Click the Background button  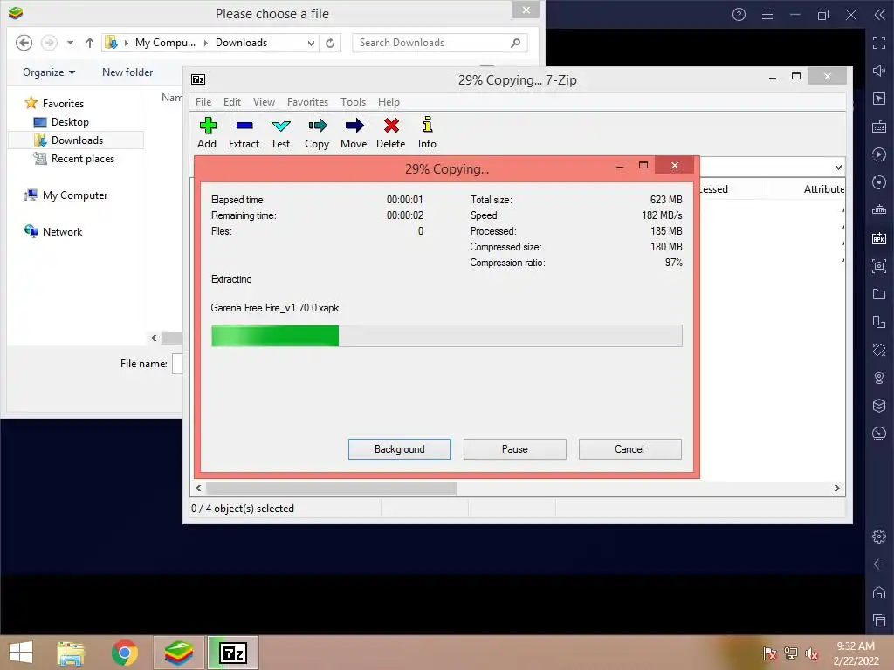click(x=400, y=449)
